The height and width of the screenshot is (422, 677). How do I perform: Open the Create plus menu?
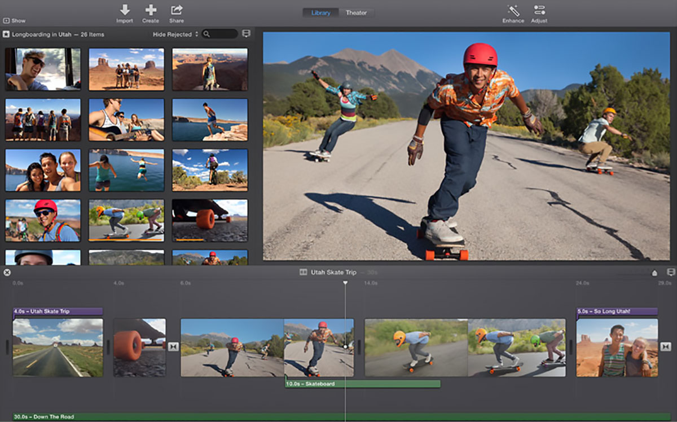coord(151,10)
